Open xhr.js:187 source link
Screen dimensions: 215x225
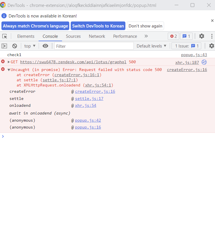tap(187, 62)
